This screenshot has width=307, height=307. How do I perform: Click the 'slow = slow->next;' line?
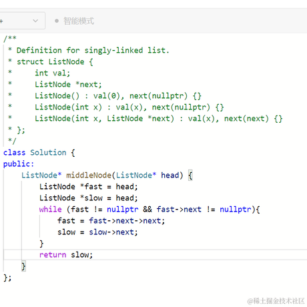click(x=97, y=232)
